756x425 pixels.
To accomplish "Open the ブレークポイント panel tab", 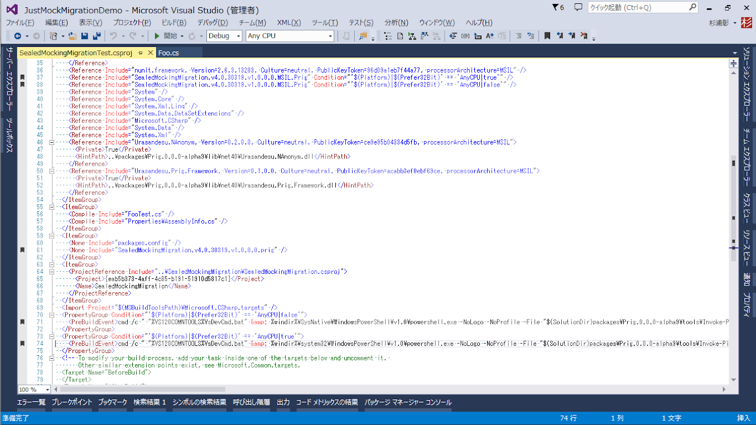I will [x=72, y=402].
